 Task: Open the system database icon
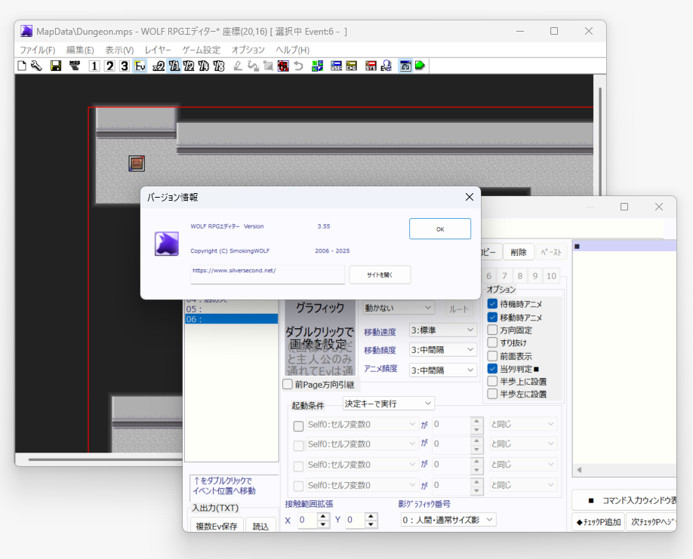[371, 66]
